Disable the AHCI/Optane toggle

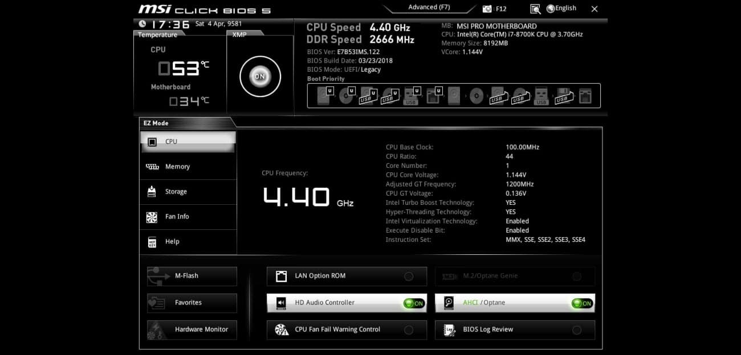tap(582, 303)
